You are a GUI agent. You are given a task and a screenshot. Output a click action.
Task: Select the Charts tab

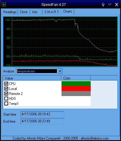click(x=68, y=12)
